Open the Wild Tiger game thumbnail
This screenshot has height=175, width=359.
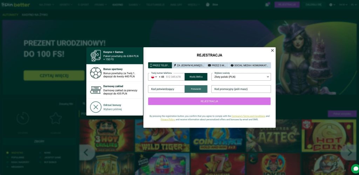(x=162, y=136)
